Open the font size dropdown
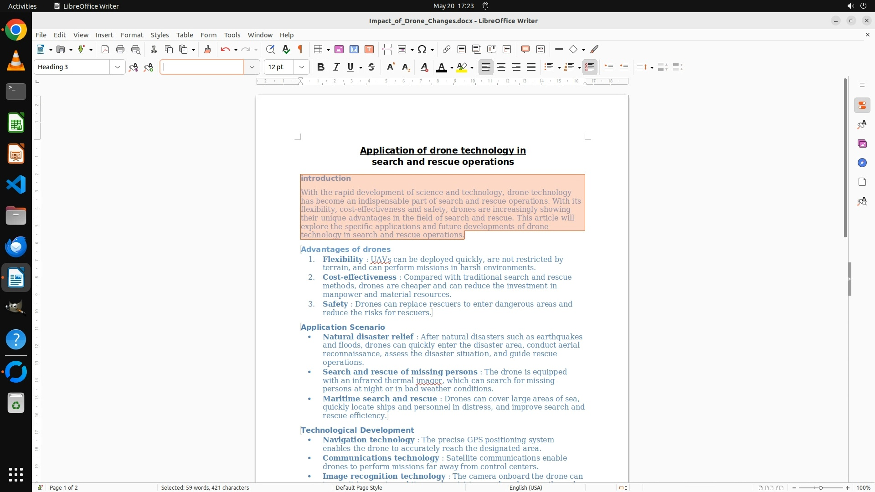This screenshot has height=492, width=875. [302, 67]
